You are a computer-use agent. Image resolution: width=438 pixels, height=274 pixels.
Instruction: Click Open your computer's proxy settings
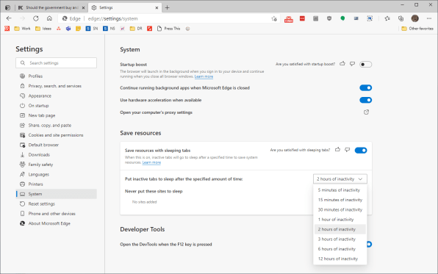click(x=156, y=112)
